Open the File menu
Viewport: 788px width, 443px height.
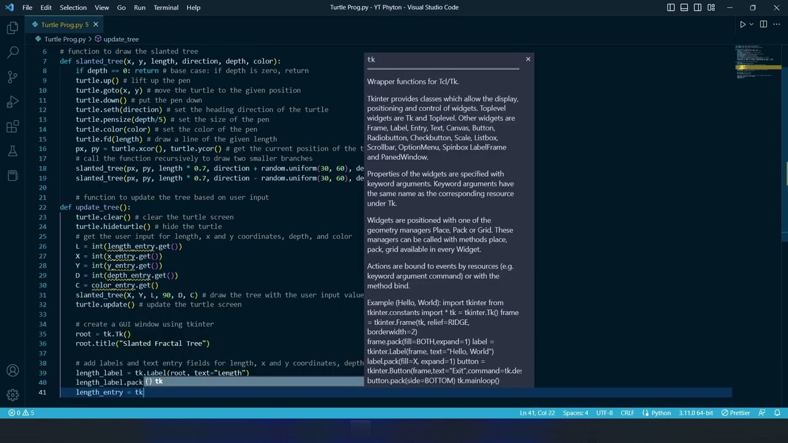coord(27,7)
